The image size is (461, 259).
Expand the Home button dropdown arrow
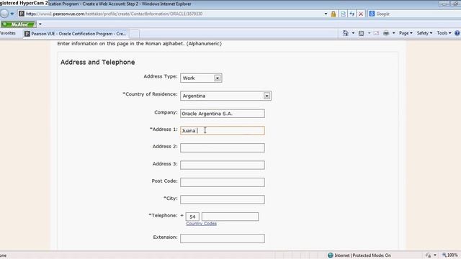click(353, 33)
